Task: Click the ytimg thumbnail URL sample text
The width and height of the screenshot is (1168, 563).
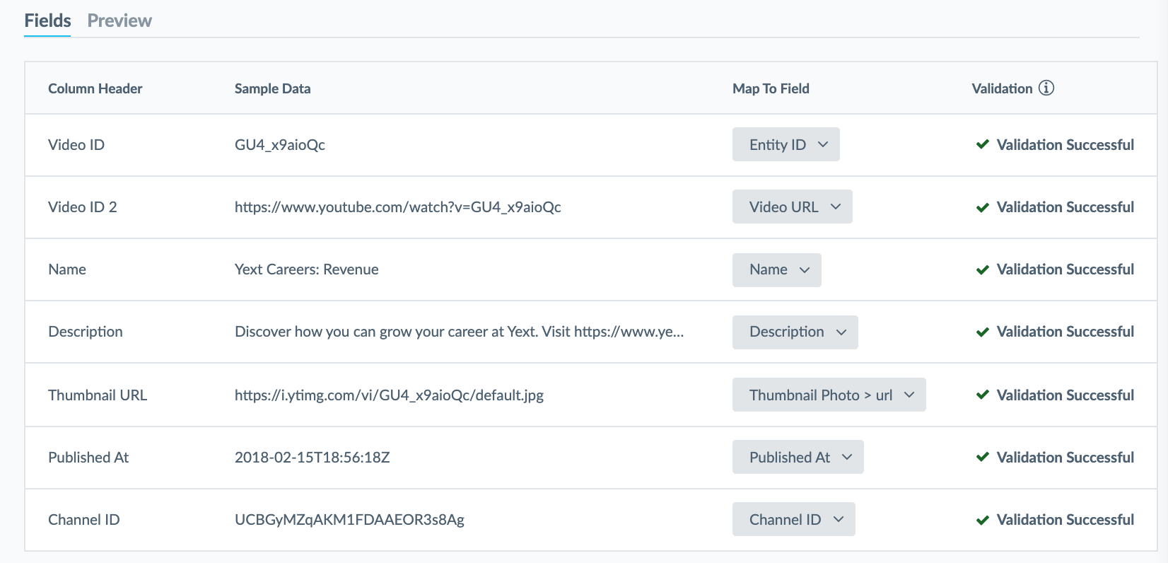Action: [x=389, y=395]
